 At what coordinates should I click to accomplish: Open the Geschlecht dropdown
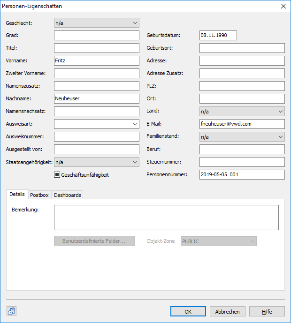pyautogui.click(x=96, y=23)
